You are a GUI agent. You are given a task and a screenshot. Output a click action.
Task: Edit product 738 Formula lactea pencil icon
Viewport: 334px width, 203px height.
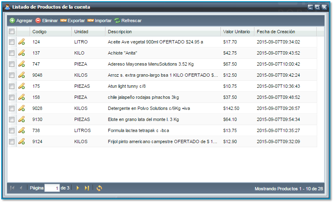pos(21,130)
